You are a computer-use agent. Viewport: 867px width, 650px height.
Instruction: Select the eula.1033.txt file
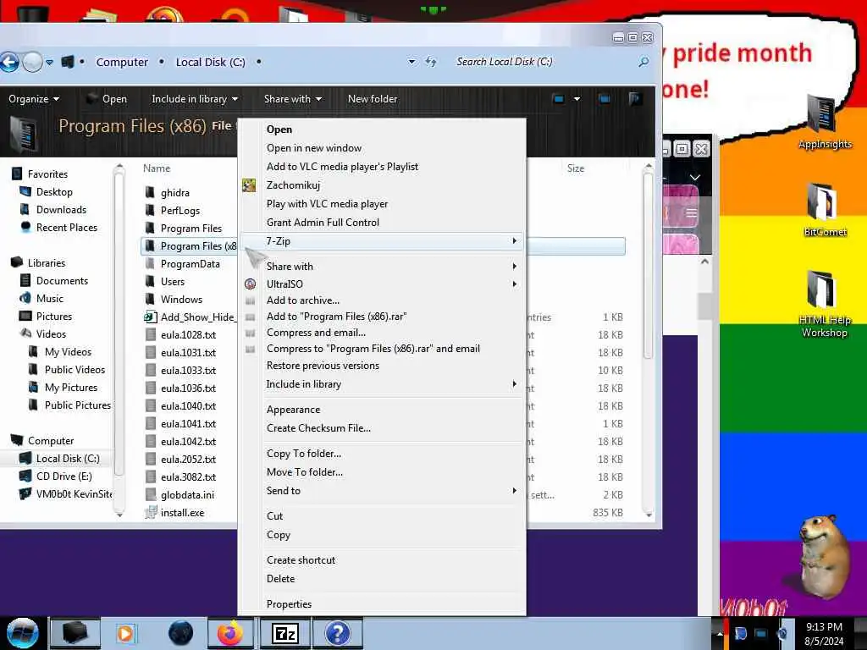(x=188, y=371)
